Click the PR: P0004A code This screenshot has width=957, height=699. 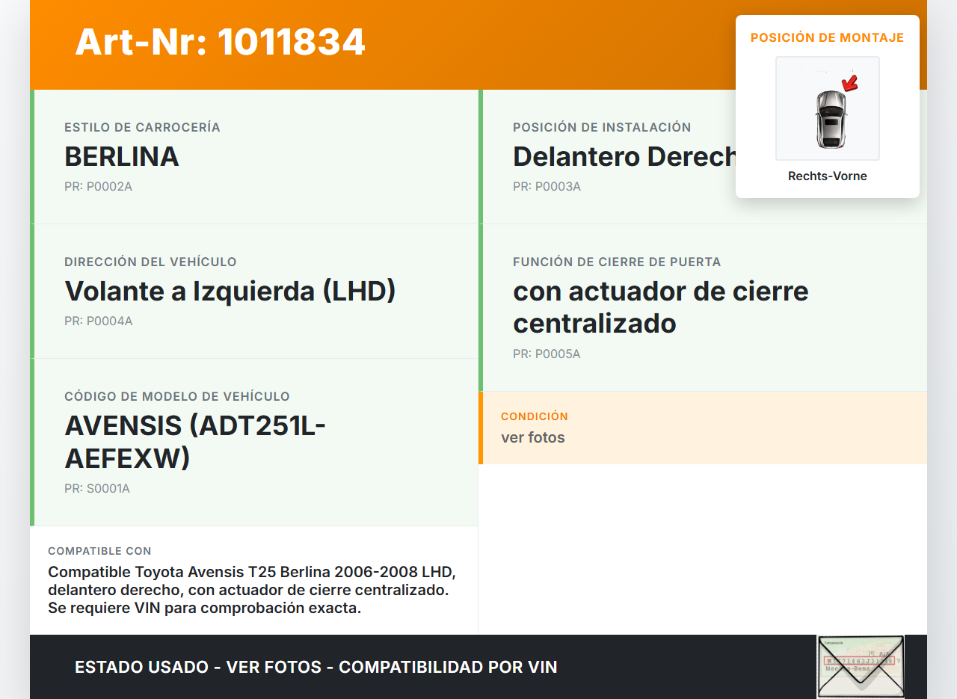(x=98, y=321)
